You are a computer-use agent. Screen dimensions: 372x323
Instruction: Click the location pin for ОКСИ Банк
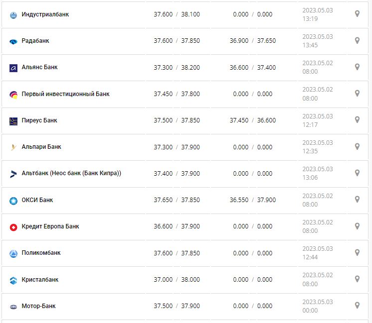[357, 200]
